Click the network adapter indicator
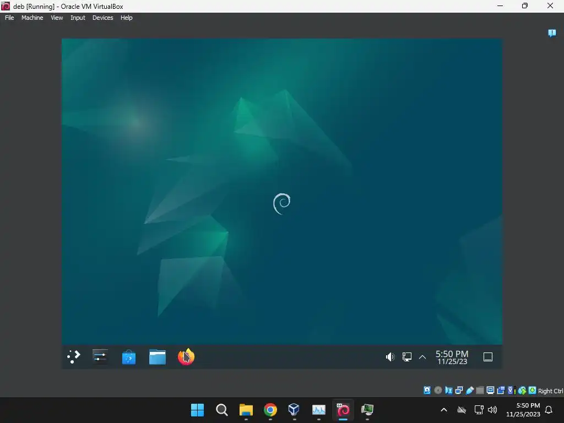This screenshot has width=564, height=423. [x=459, y=391]
